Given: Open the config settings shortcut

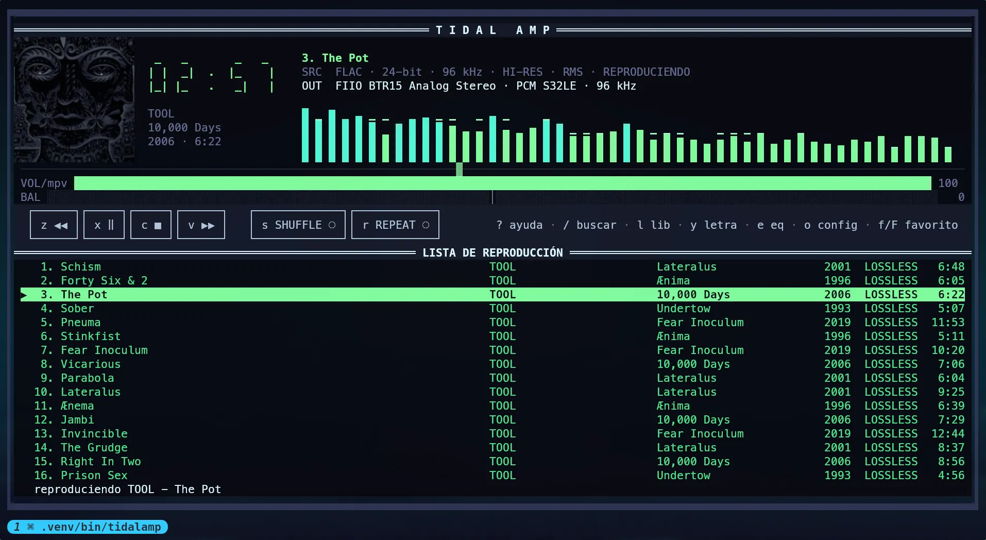Looking at the screenshot, I should (x=831, y=225).
